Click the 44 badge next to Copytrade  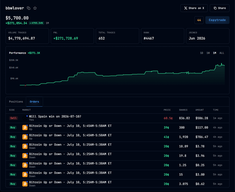[x=199, y=20]
